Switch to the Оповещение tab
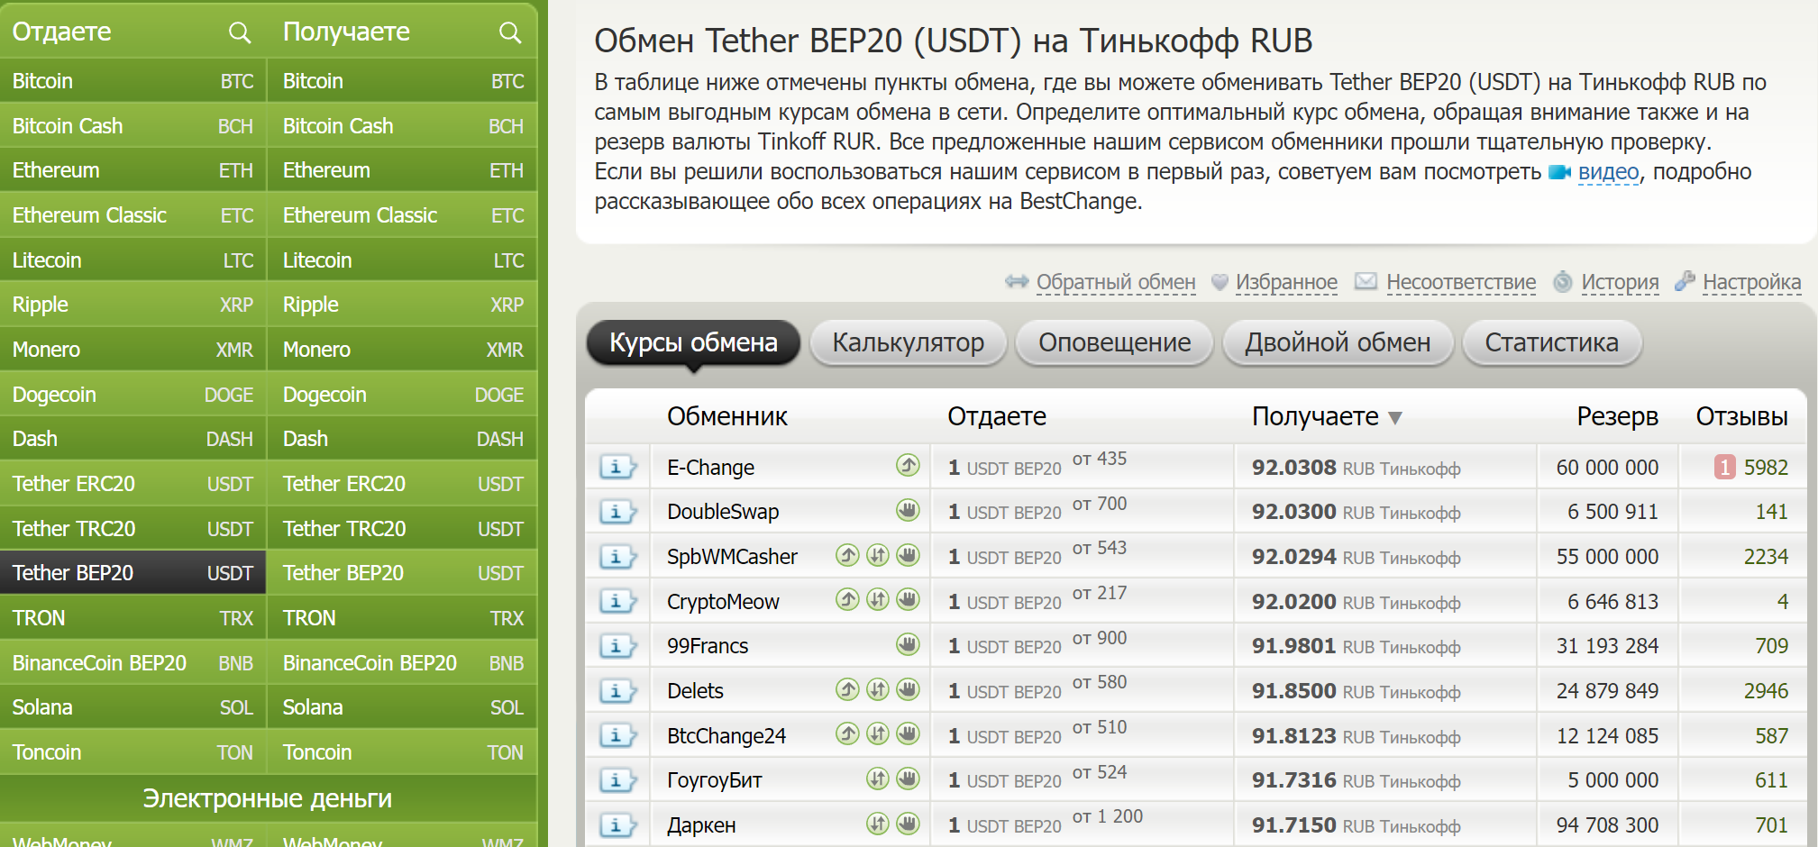The height and width of the screenshot is (847, 1818). [x=1114, y=342]
